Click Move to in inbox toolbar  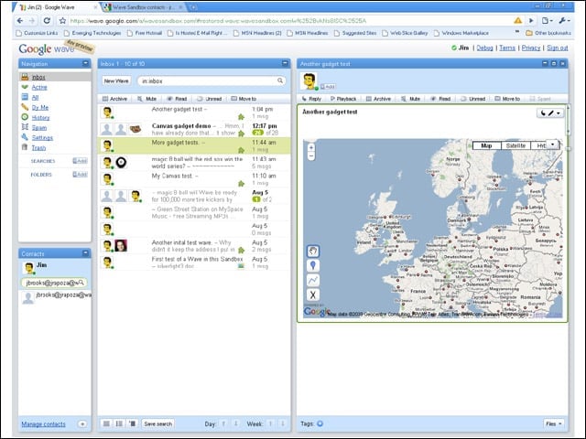tap(244, 99)
